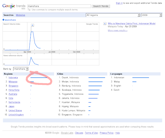
Task: Open Privacy Policy footer link
Action: 107,133
